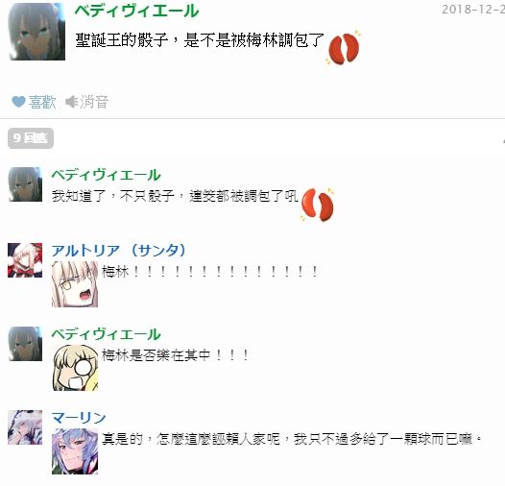Open the ベディヴィエール profile link in the first reply

(x=106, y=175)
